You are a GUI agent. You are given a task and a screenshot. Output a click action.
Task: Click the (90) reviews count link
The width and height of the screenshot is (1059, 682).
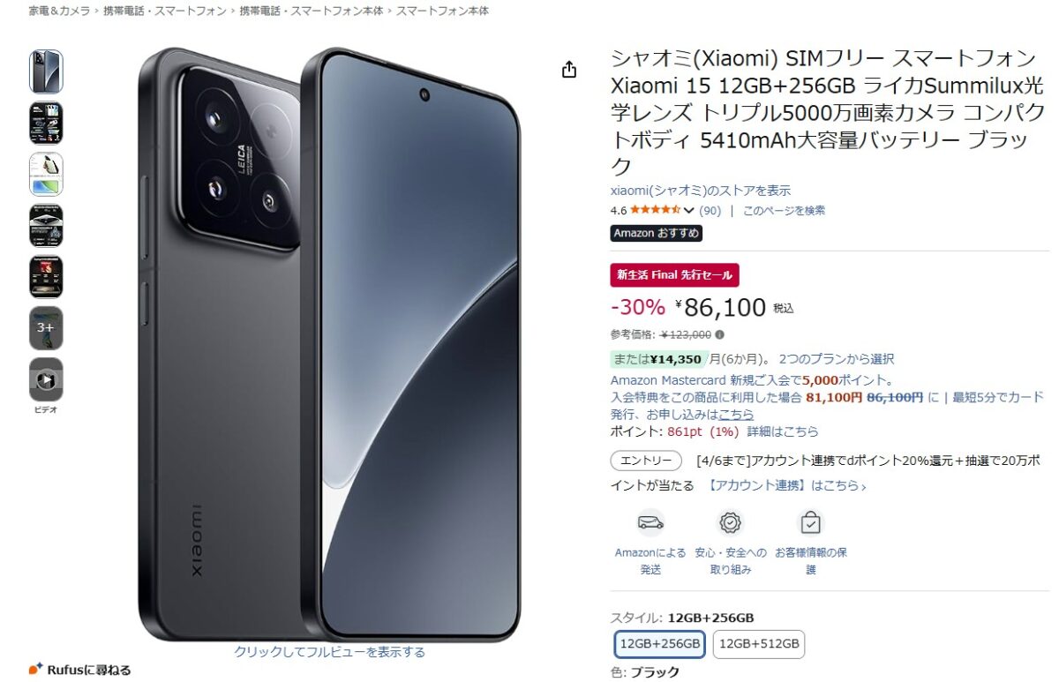(710, 211)
